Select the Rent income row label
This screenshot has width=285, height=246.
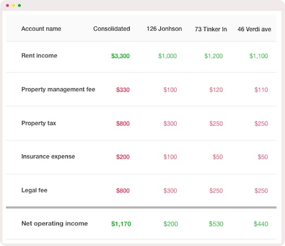tap(39, 56)
